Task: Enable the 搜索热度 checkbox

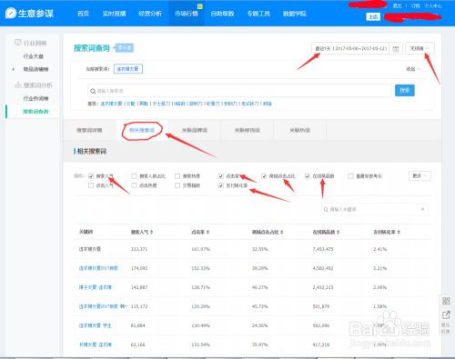Action: pyautogui.click(x=177, y=176)
